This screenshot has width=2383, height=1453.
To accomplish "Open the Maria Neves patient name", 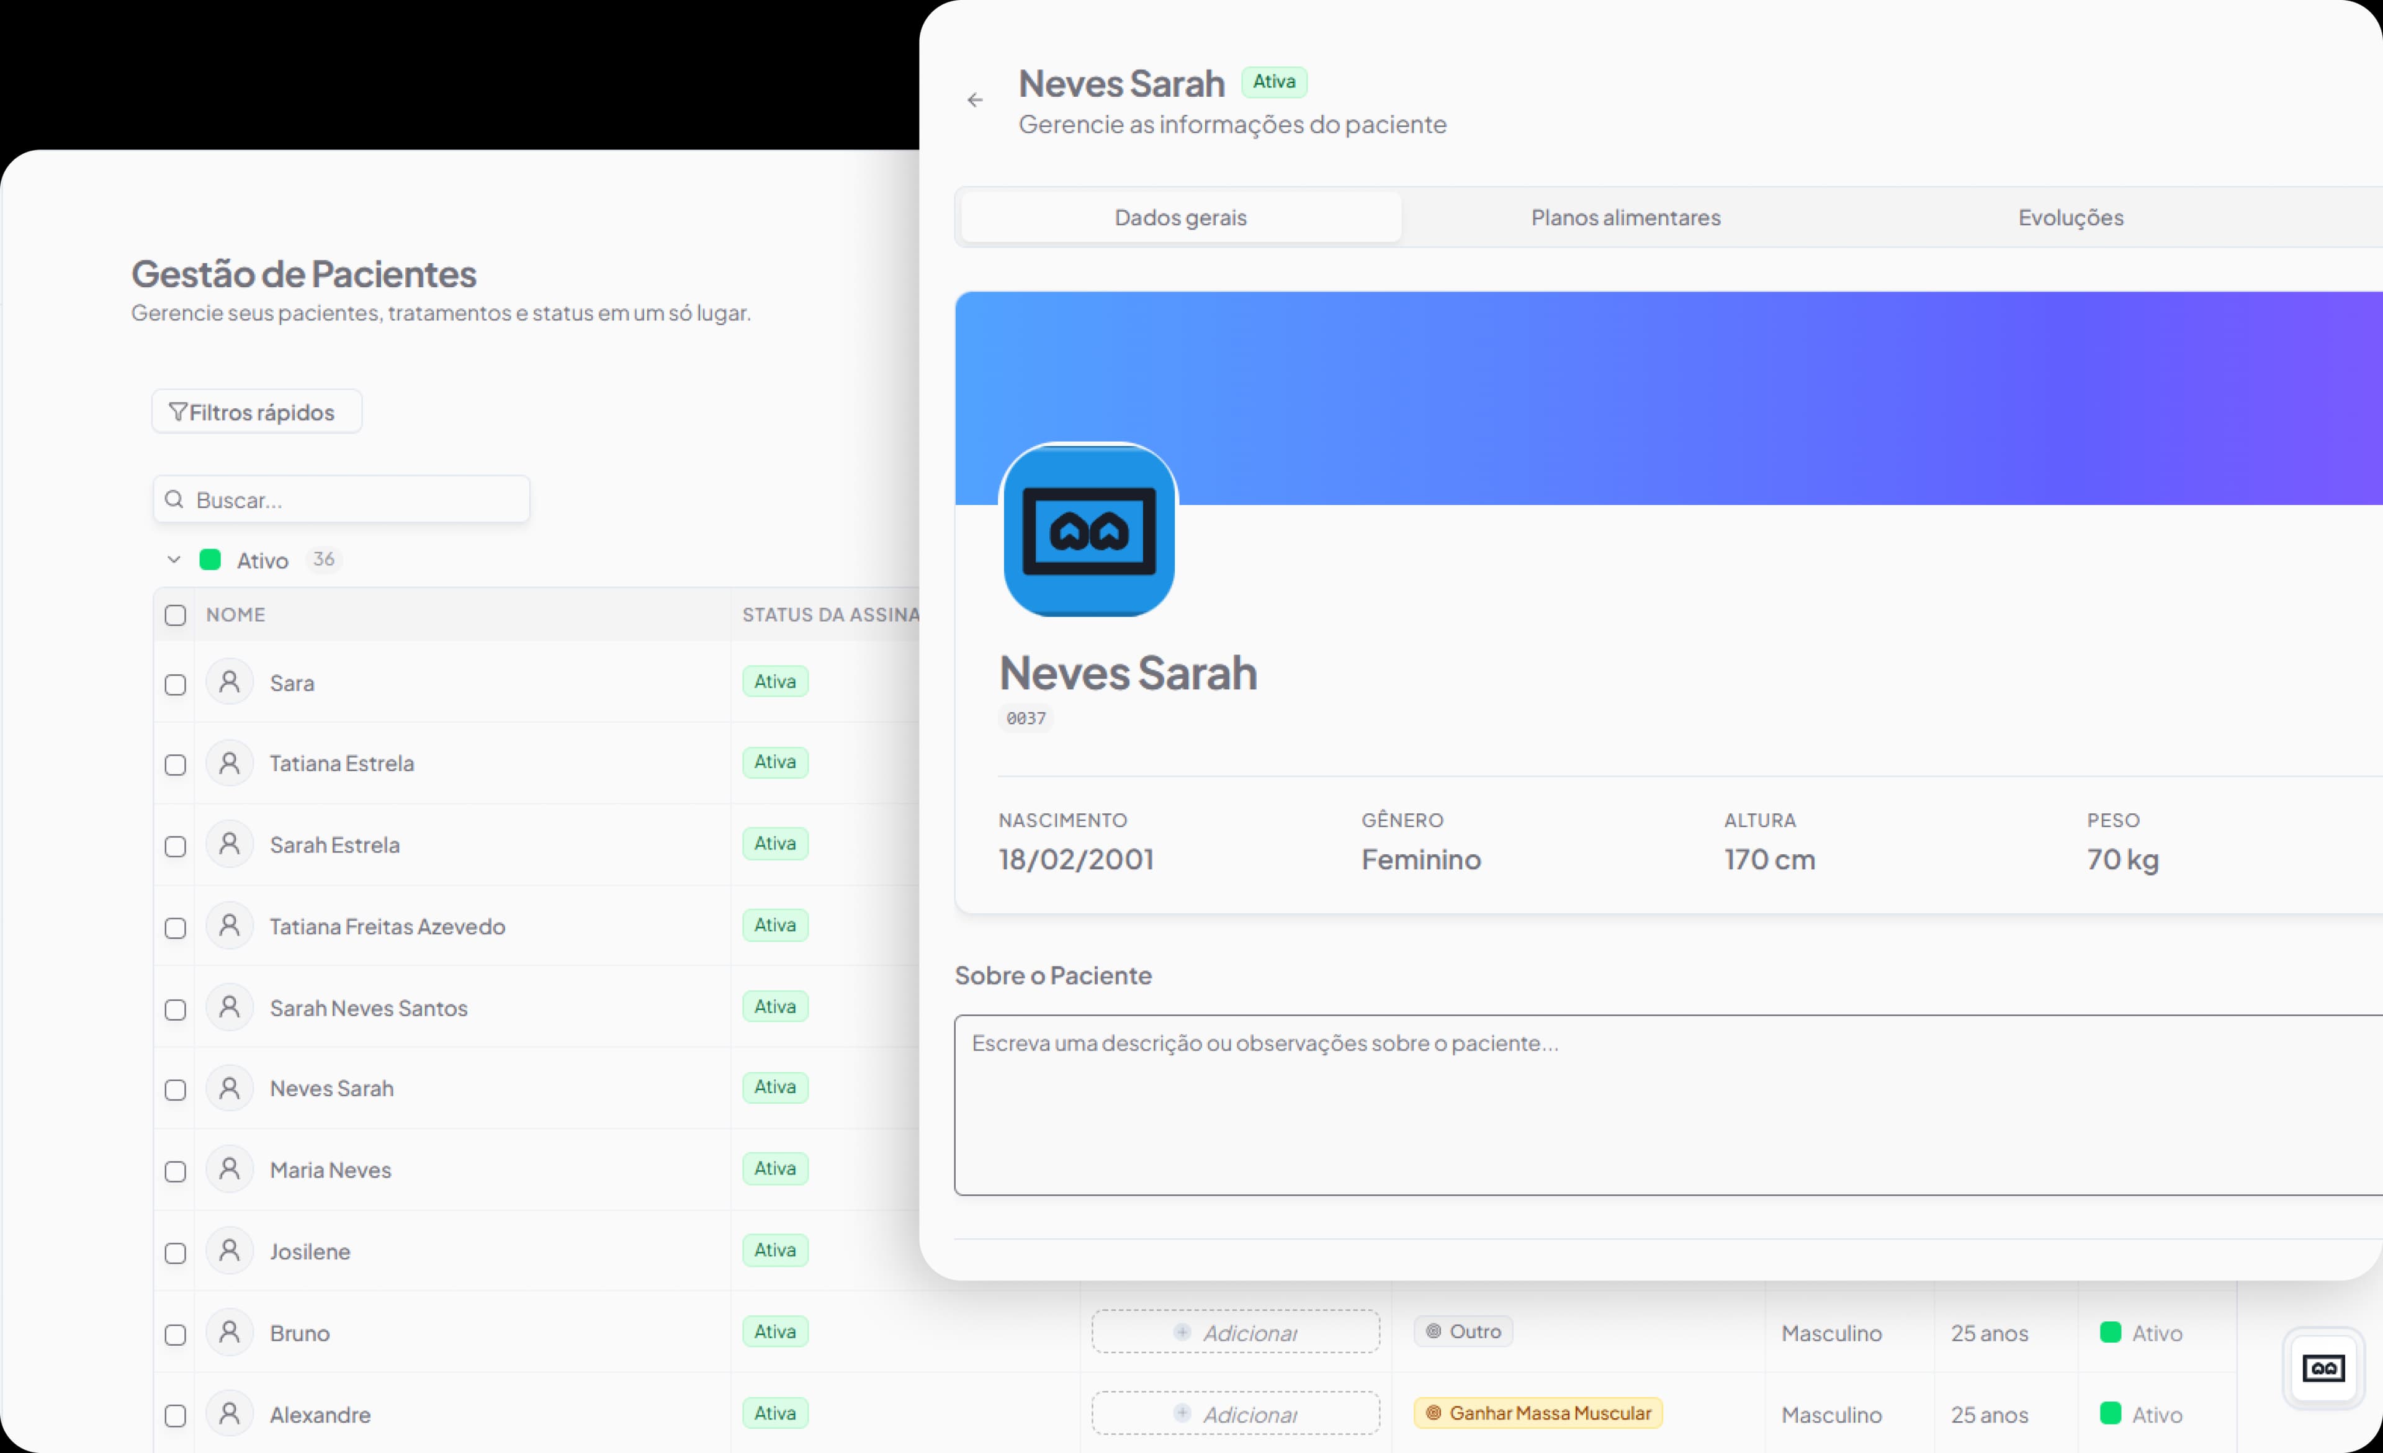I will (331, 1169).
